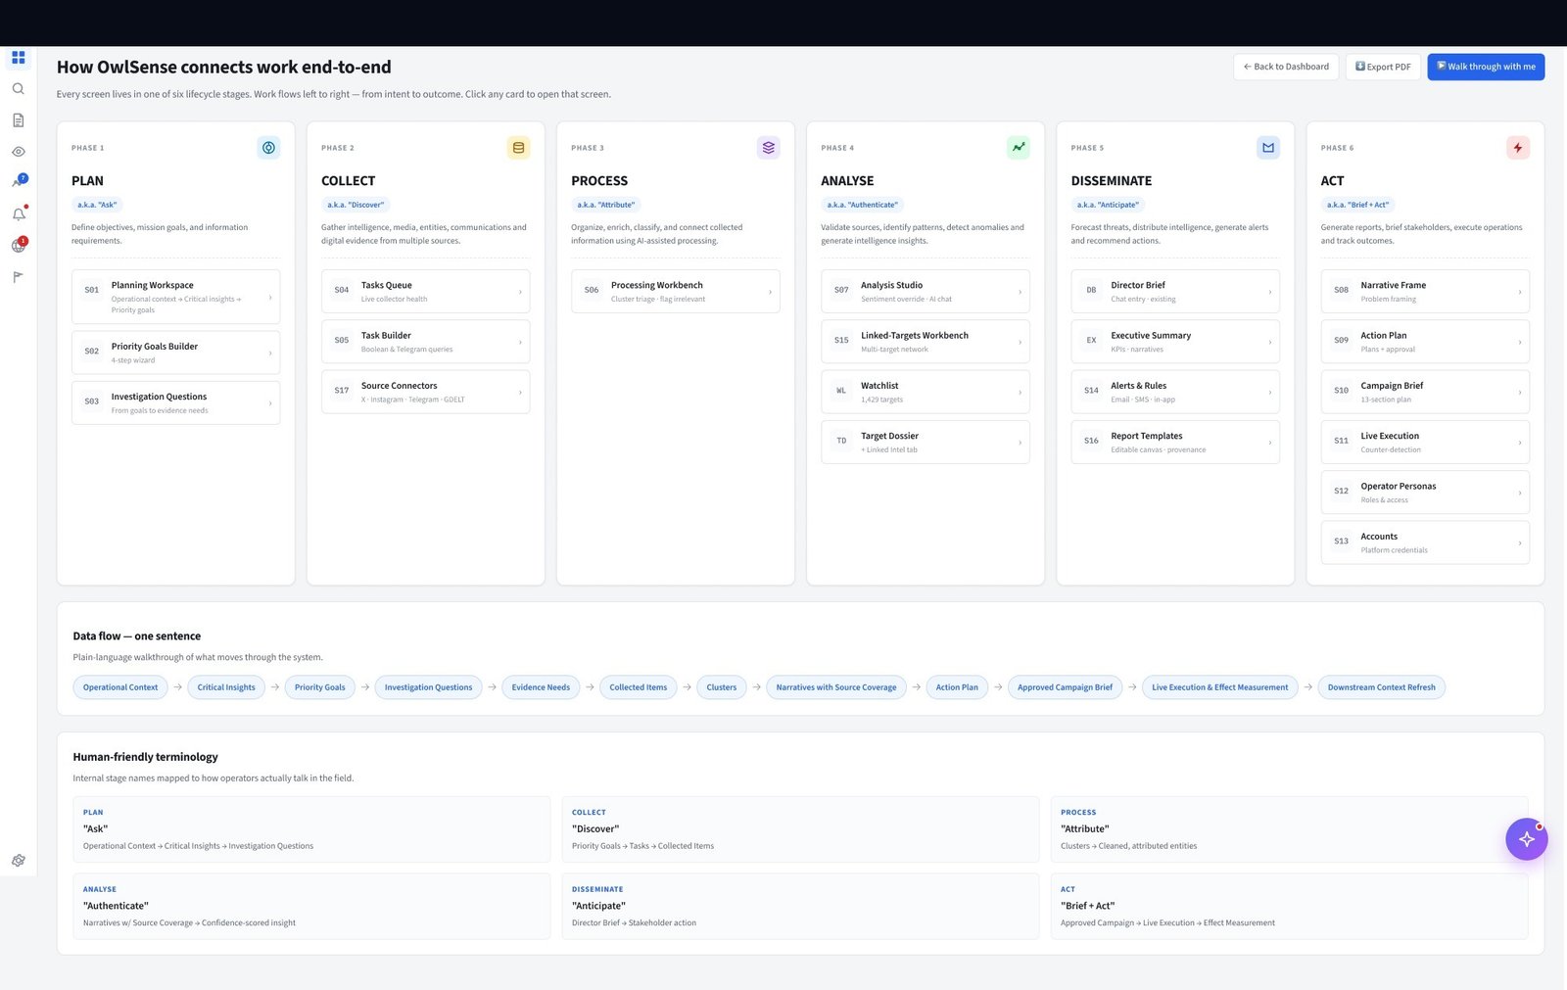Open the Investigation Questions card
1567x990 pixels.
176,402
